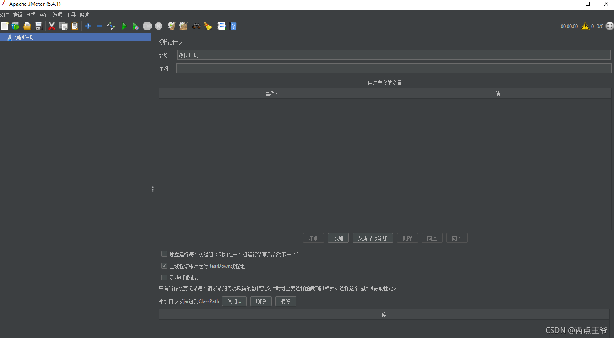This screenshot has height=338, width=614.
Task: Open the function helper list icon
Action: tap(221, 26)
